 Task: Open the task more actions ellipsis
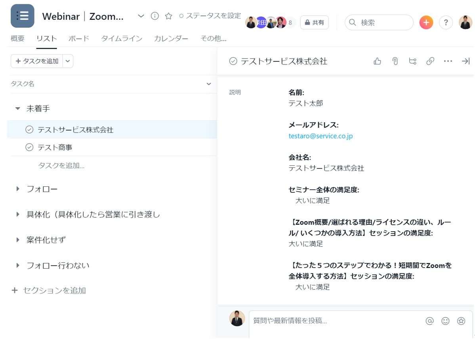[448, 61]
